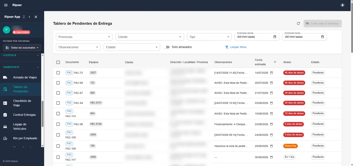This screenshot has width=353, height=166.
Task: Open Armado de Viajes menu item
Action: click(x=21, y=78)
